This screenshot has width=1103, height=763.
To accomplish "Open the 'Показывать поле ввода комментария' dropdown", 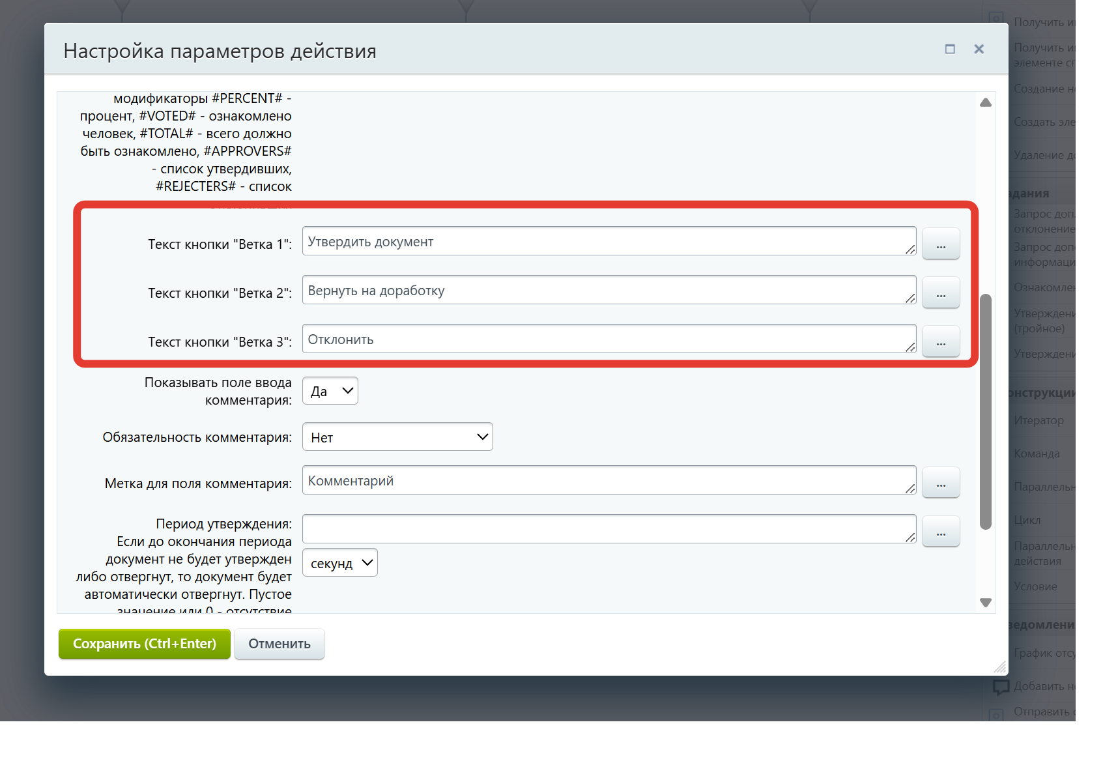I will [330, 391].
